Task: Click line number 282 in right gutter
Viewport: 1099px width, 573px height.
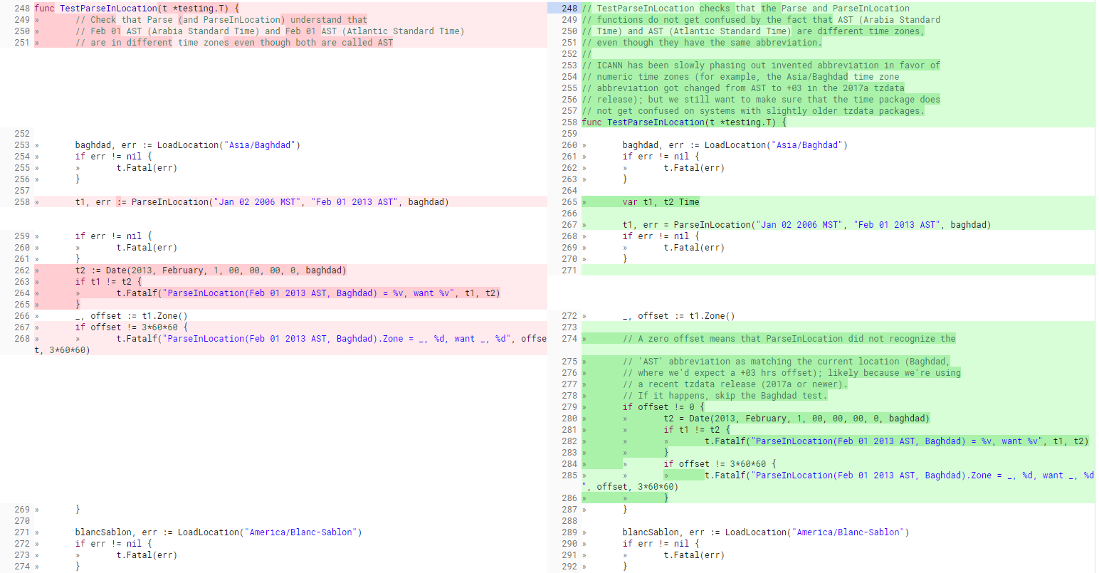Action: [x=569, y=441]
